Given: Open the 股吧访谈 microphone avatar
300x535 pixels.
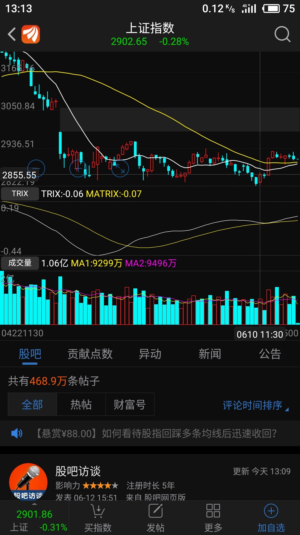Looking at the screenshot, I should [28, 482].
